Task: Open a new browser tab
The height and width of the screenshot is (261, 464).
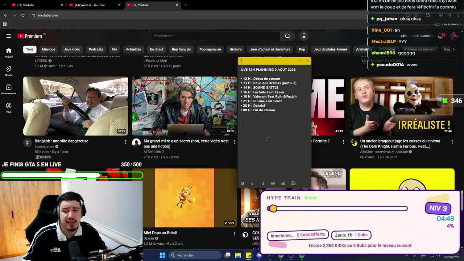Action: pos(186,5)
